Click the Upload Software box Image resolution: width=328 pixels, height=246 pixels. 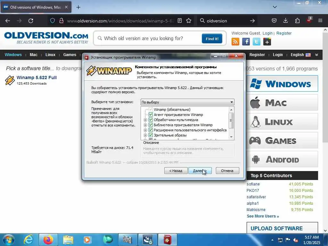point(282,228)
